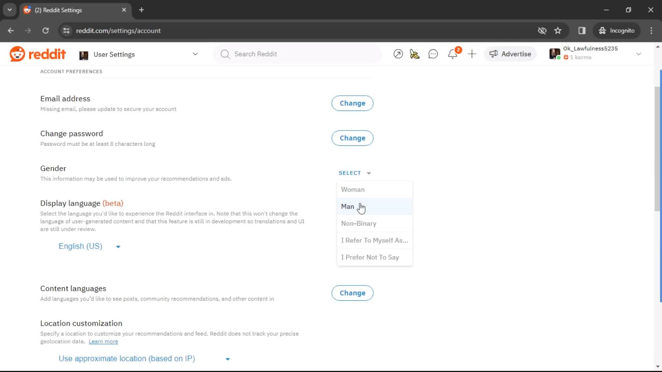Image resolution: width=662 pixels, height=372 pixels.
Task: Click the back navigation arrow icon
Action: tap(11, 30)
